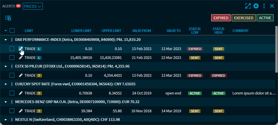Check the ESTX 50 alert row checkbox
This screenshot has height=125, width=278.
pyautogui.click(x=12, y=76)
